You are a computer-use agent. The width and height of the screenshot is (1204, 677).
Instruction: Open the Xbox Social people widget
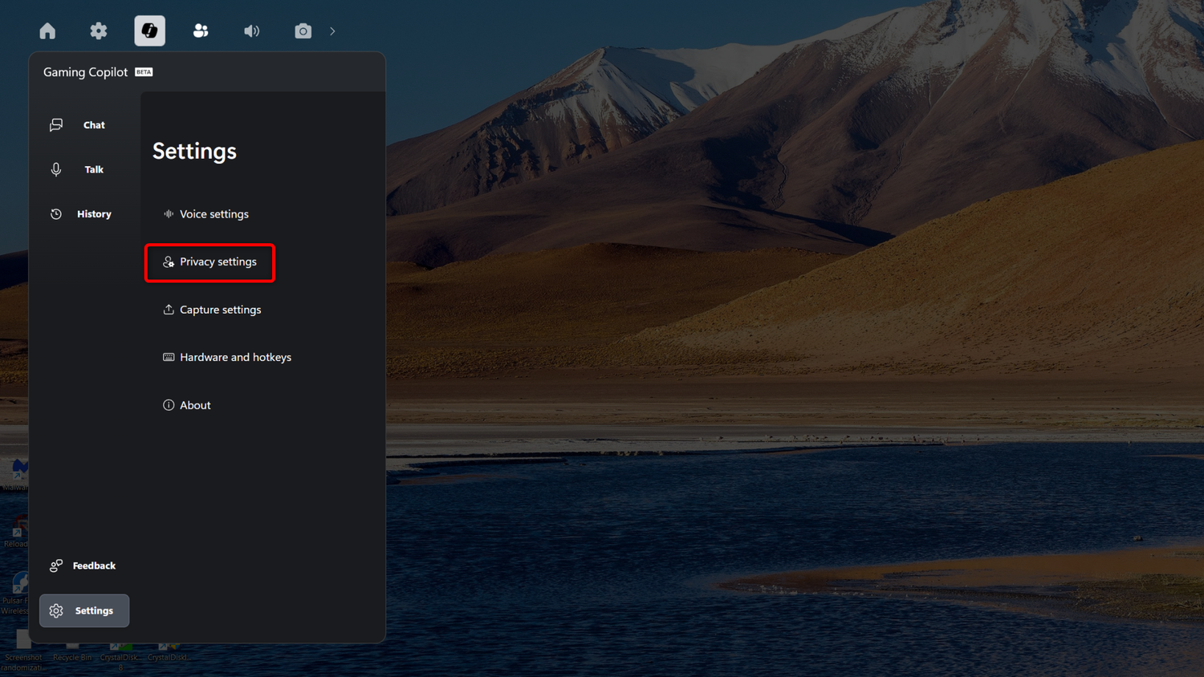click(x=201, y=31)
